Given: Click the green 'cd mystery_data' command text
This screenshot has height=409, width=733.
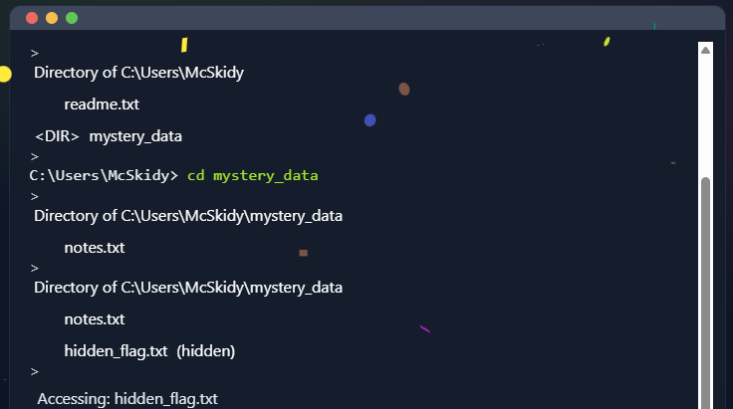Looking at the screenshot, I should [253, 176].
